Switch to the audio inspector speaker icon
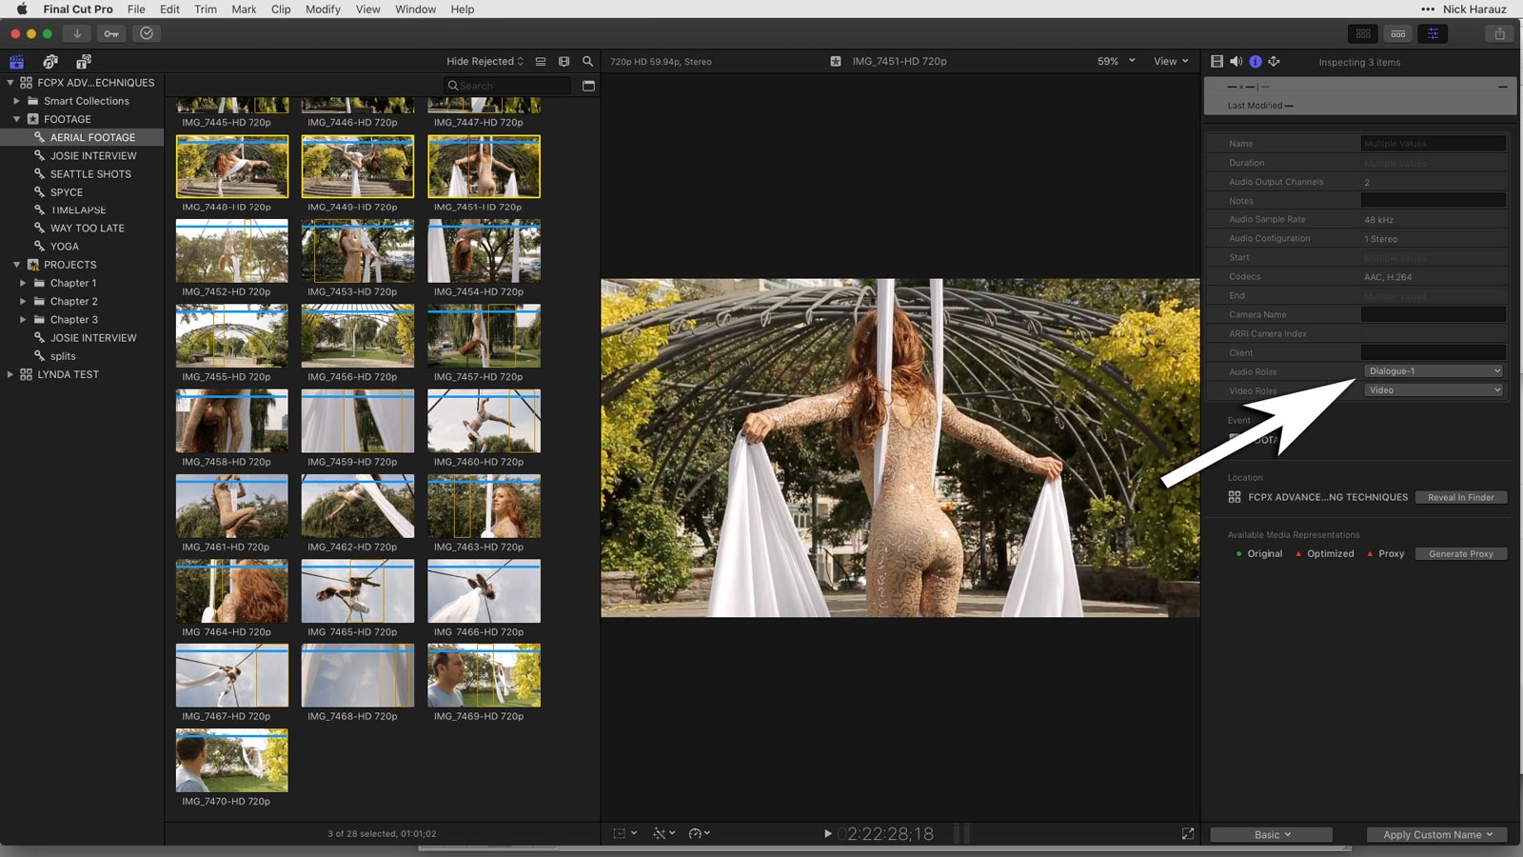Screen dimensions: 1523x857 tap(1236, 61)
